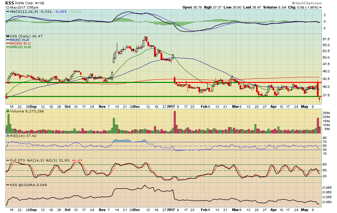This screenshot has width=337, height=213.
Task: Click the red down-arrow change indicator
Action: coord(321,8)
